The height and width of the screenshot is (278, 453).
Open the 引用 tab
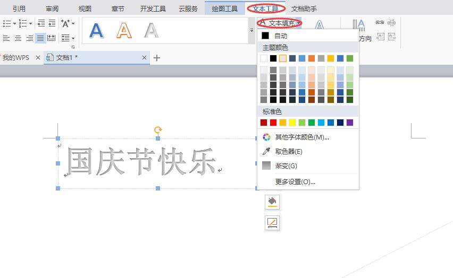(x=19, y=8)
